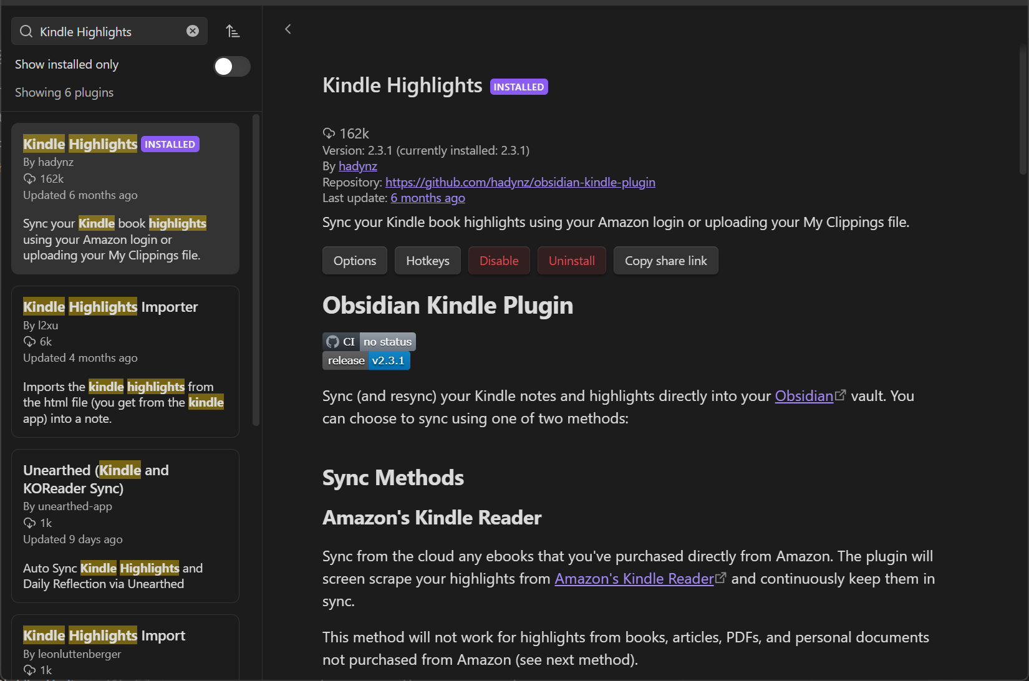
Task: Click 'By l2xu' author text
Action: (x=41, y=326)
